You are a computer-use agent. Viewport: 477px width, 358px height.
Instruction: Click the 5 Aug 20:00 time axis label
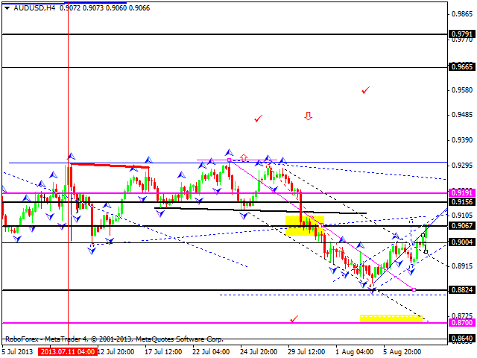402,352
